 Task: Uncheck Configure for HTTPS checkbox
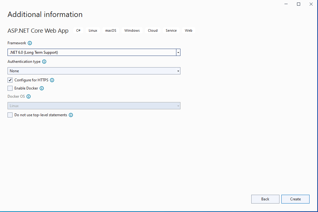(x=10, y=80)
